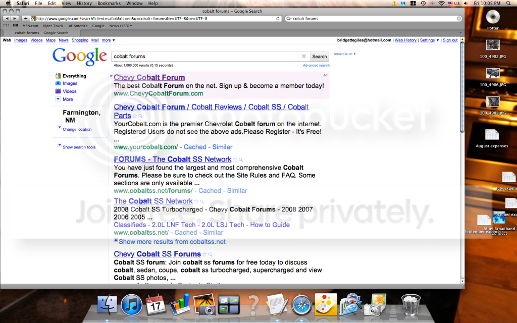Click the Google Search button
Viewport: 517px width, 323px height.
point(320,57)
